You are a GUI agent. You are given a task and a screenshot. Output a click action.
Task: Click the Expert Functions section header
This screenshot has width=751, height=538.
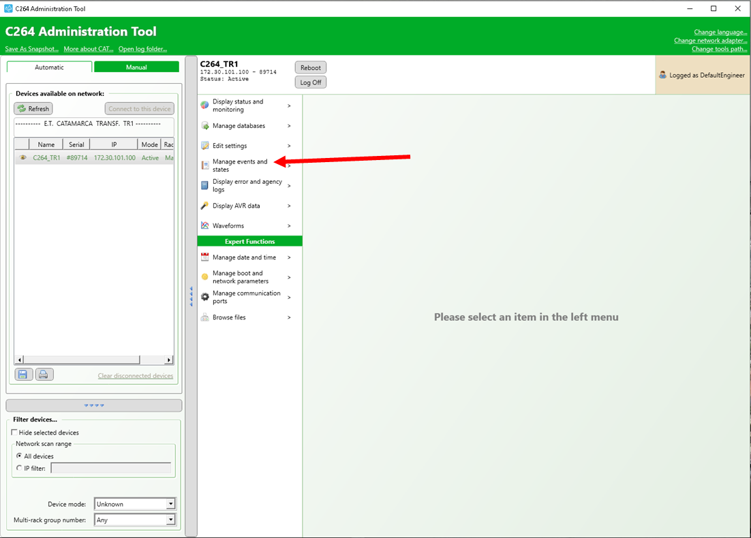pyautogui.click(x=249, y=241)
